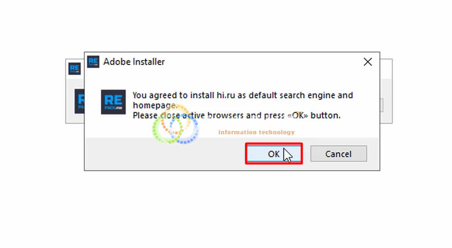Image resolution: width=452 pixels, height=248 pixels.
Task: Click the empty gray footer area left of OK
Action: (x=165, y=154)
